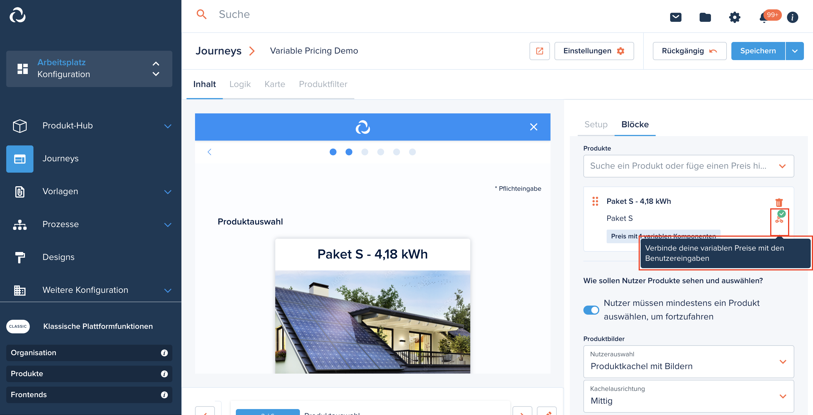Click the Vorlagen sidebar icon

point(20,192)
